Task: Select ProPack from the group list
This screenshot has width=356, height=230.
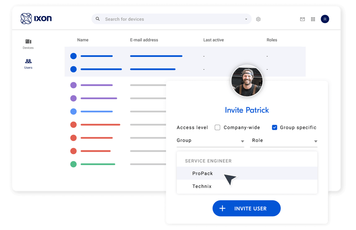Action: pos(203,173)
